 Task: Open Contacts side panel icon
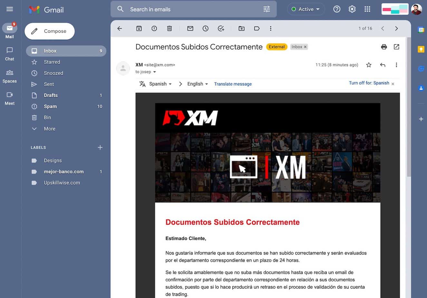(421, 88)
